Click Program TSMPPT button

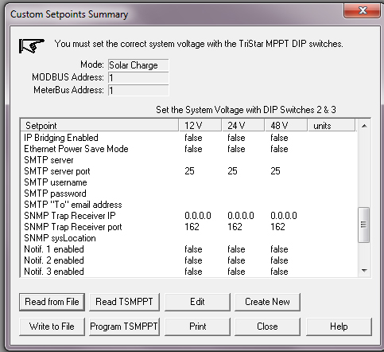124,327
